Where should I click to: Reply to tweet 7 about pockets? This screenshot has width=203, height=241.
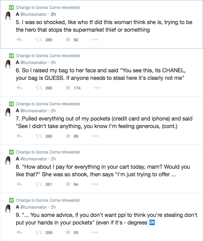[19, 136]
